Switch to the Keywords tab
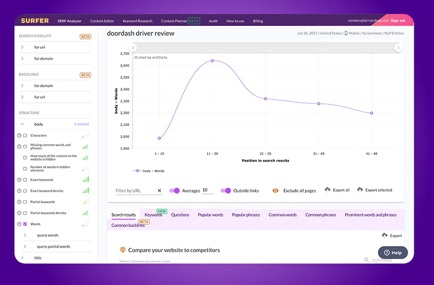 click(x=153, y=215)
